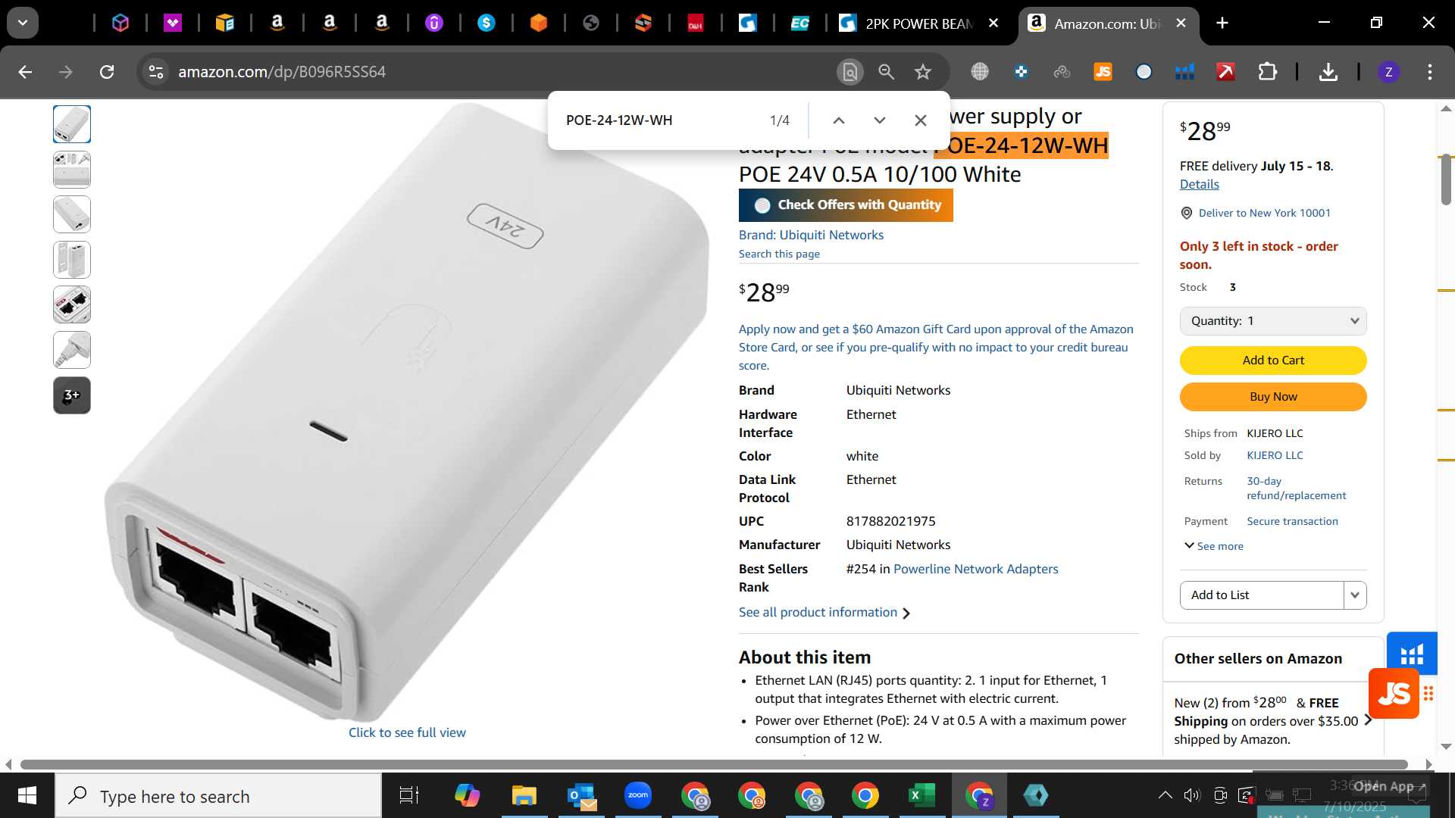Open Excel from the Windows taskbar
This screenshot has height=818, width=1455.
click(x=921, y=795)
